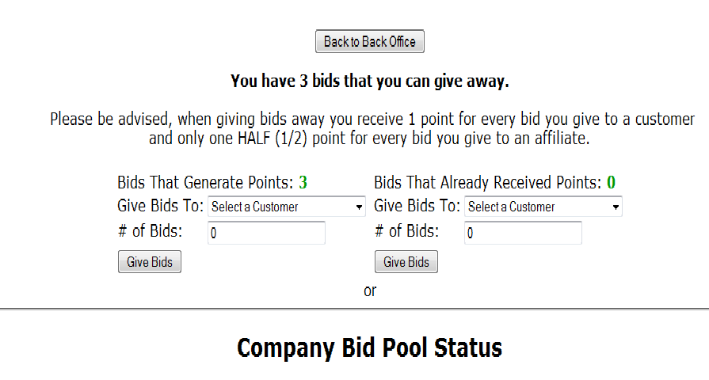Select the 'Bids That Already Received Points' label
Viewport: 709px width, 380px height.
pyautogui.click(x=487, y=183)
